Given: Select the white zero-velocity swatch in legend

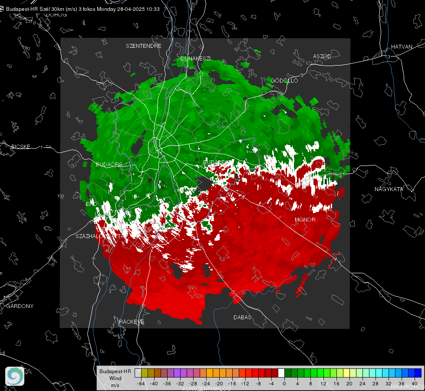Looking at the screenshot, I should 281,373.
